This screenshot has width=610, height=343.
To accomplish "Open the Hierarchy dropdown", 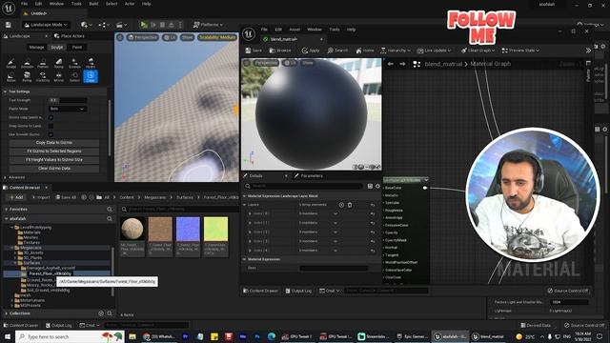I will tap(395, 50).
